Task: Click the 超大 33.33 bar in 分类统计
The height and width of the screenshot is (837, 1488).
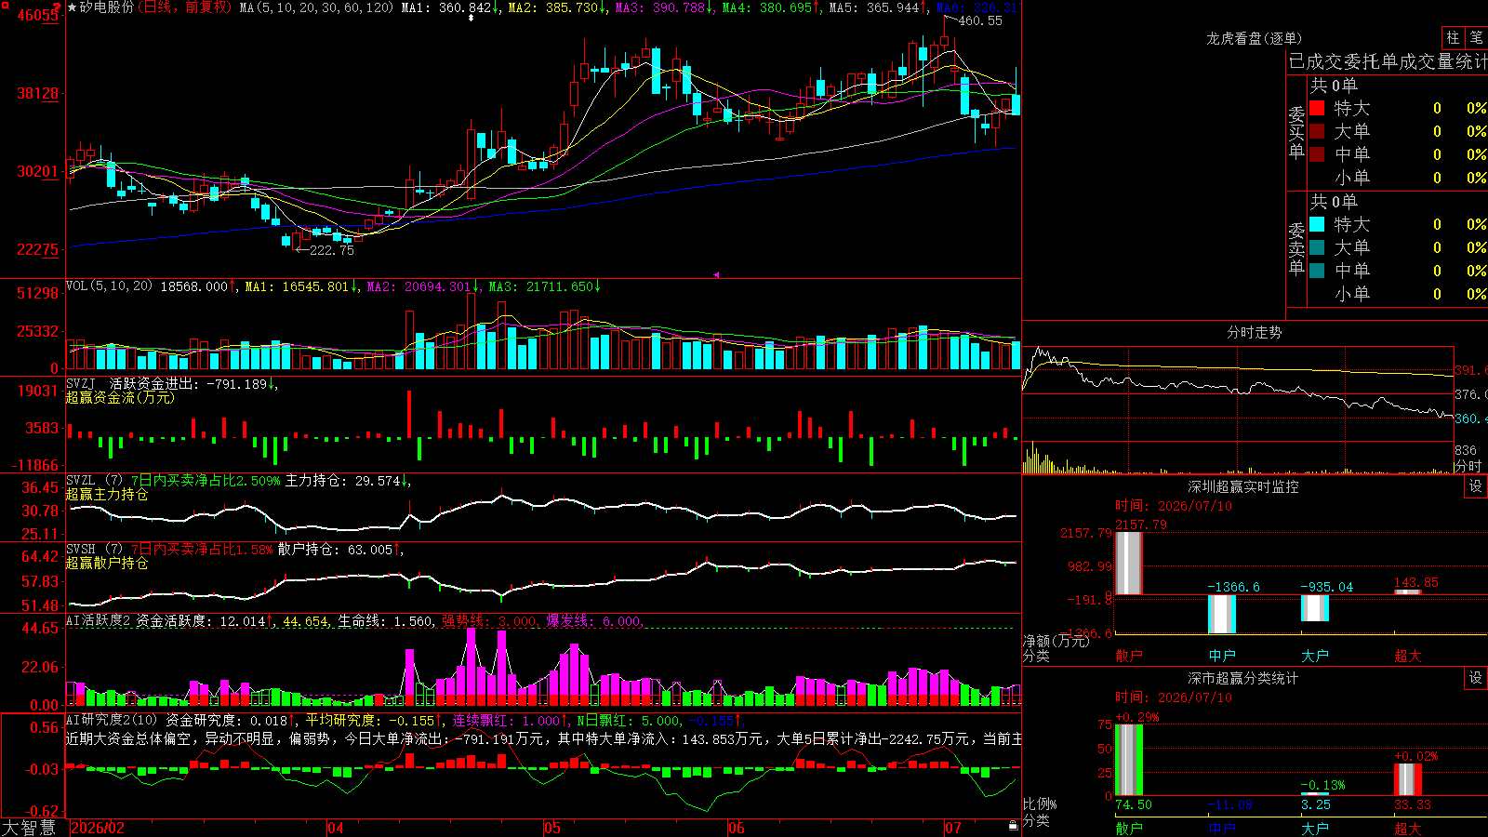Action: coord(1408,779)
